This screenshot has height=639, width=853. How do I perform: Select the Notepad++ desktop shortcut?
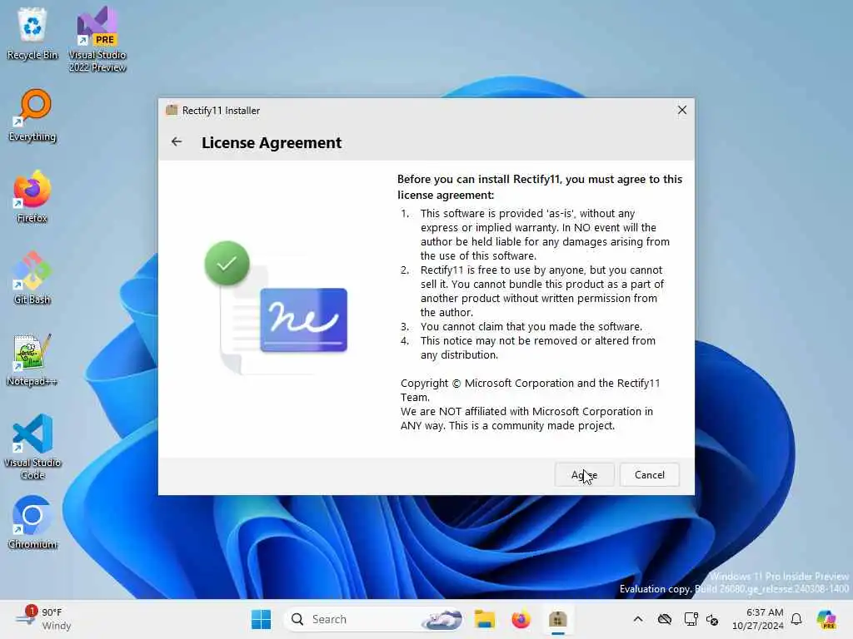pyautogui.click(x=32, y=359)
